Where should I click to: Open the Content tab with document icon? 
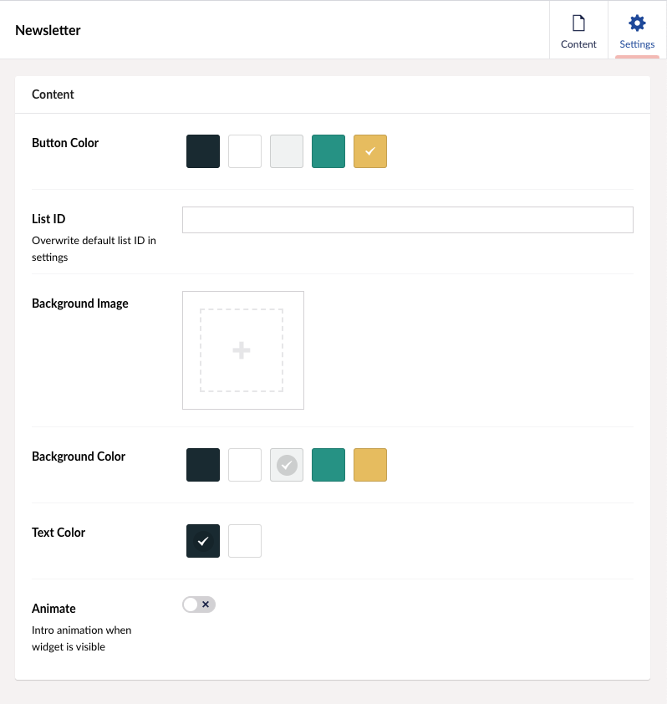[x=578, y=30]
